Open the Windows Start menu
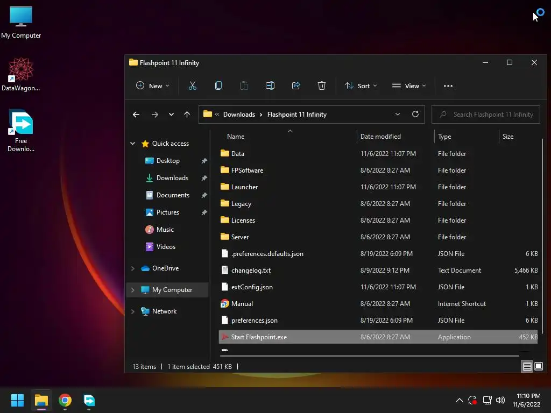The image size is (551, 413). click(x=17, y=400)
